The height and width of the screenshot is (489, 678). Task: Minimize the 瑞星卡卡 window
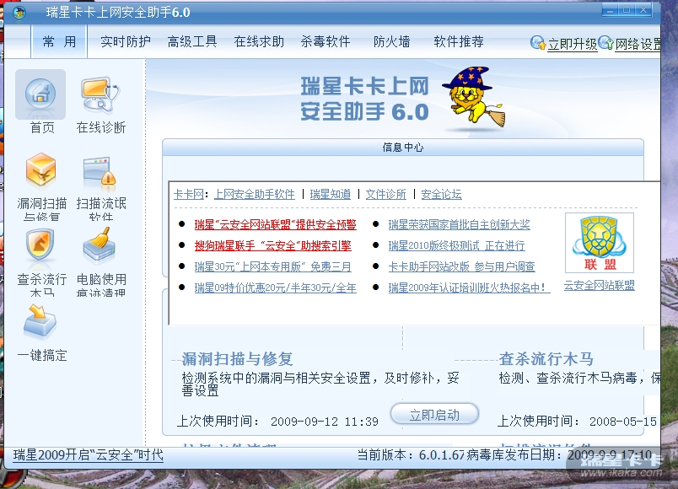pyautogui.click(x=610, y=10)
